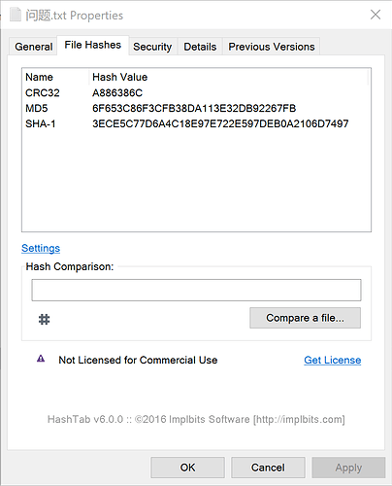The height and width of the screenshot is (486, 392).
Task: Focus the Hash Comparison text field
Action: (x=196, y=290)
